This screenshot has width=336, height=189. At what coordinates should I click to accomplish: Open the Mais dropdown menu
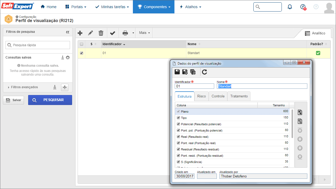pyautogui.click(x=144, y=33)
